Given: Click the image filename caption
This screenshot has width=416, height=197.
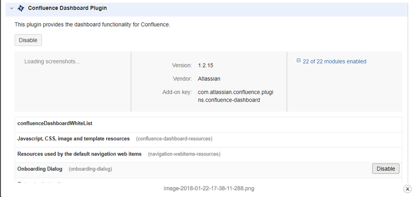Looking at the screenshot, I should tap(209, 189).
